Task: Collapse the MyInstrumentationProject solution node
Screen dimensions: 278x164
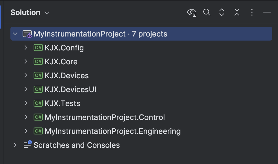Action: point(15,34)
